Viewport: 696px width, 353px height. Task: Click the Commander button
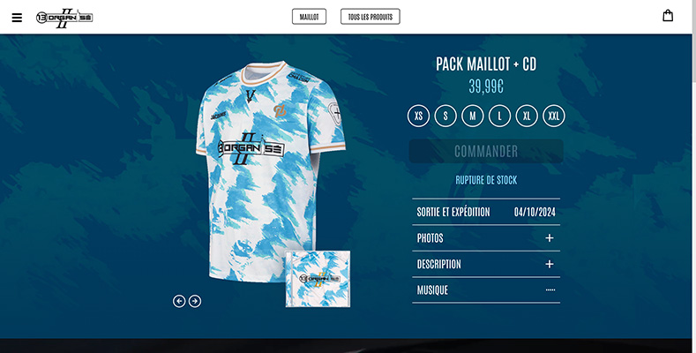(486, 151)
